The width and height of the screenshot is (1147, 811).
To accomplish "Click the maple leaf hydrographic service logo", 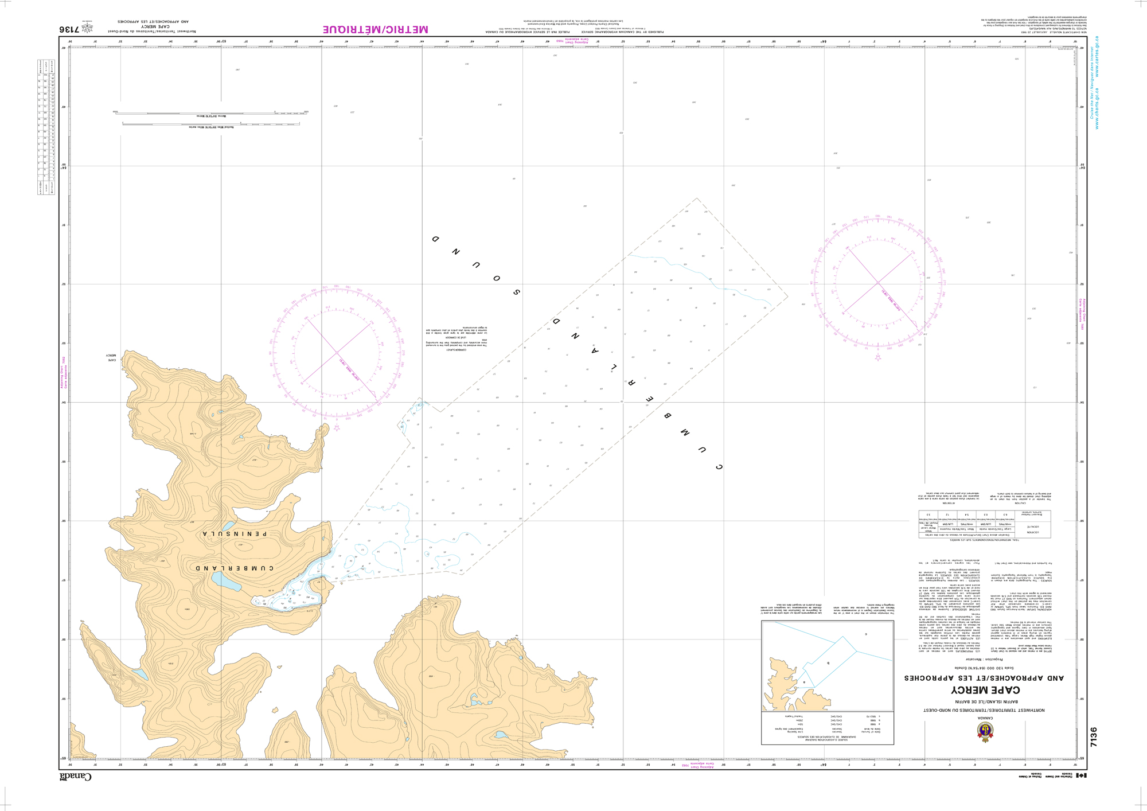I will click(x=87, y=26).
